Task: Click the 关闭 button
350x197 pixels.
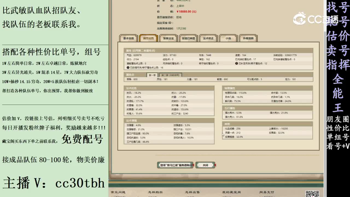Action: pyautogui.click(x=205, y=165)
